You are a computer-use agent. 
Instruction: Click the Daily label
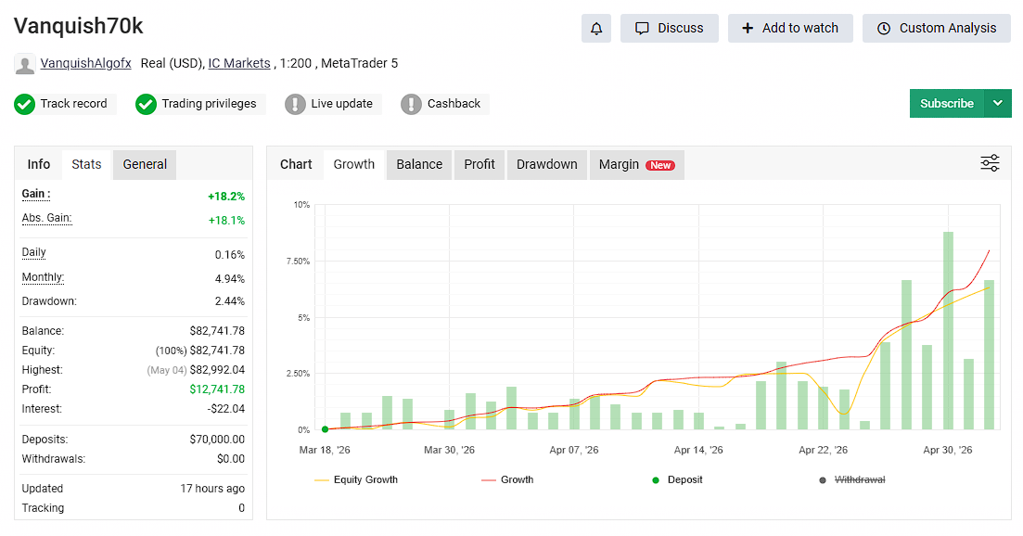pos(34,252)
